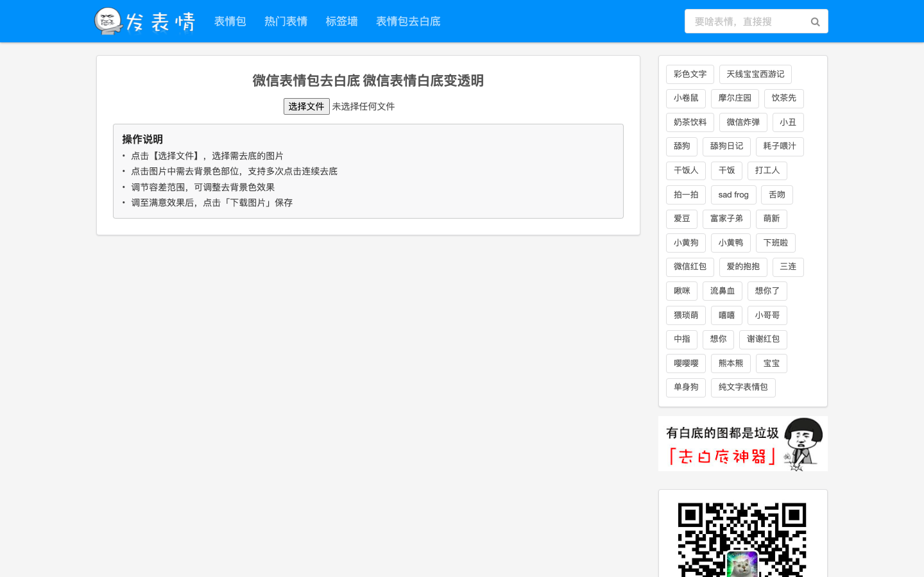
Task: Click the search magnifier icon
Action: point(815,21)
